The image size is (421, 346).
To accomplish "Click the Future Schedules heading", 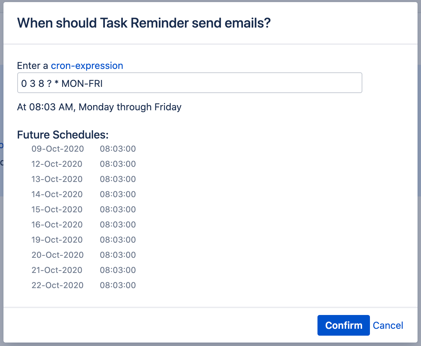I will [63, 134].
